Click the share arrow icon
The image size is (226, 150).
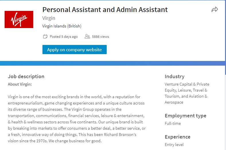pyautogui.click(x=215, y=9)
